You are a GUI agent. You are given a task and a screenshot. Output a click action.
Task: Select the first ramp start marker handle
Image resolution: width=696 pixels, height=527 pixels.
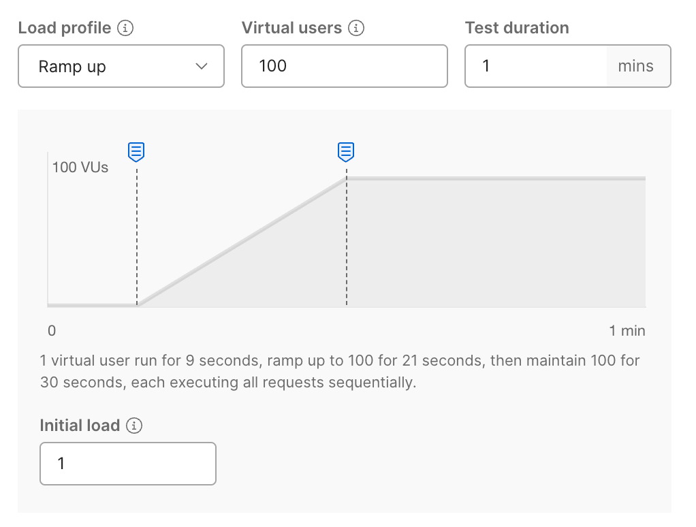[x=136, y=152]
